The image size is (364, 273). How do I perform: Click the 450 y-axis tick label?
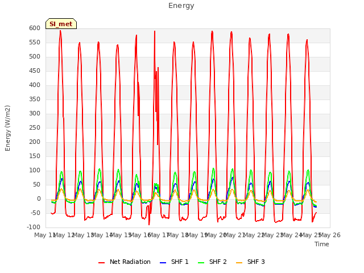pos(35,71)
